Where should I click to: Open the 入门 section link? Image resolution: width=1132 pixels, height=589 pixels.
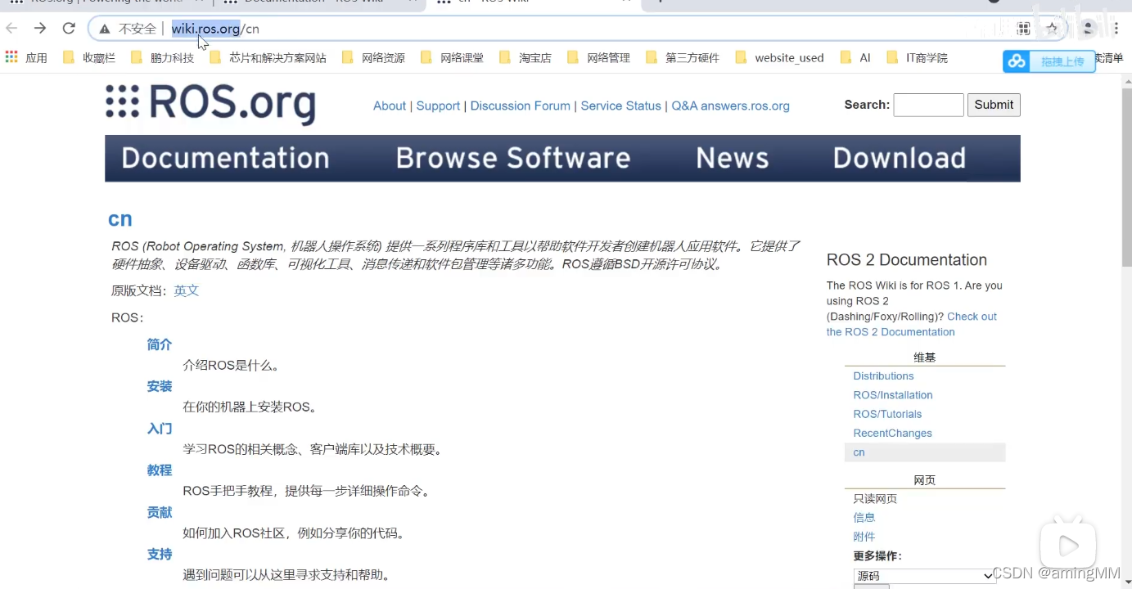(x=160, y=429)
